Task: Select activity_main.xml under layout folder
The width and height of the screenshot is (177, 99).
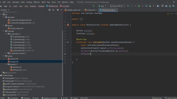Action: coord(15,28)
